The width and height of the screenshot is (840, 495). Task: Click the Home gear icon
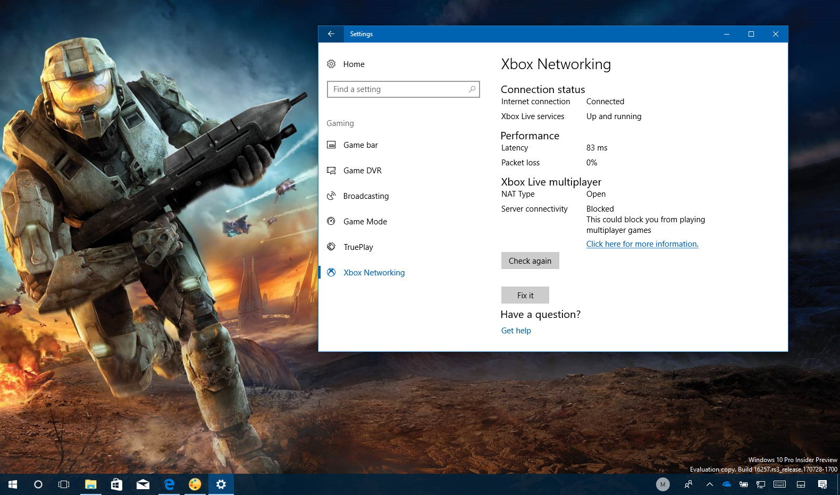331,64
